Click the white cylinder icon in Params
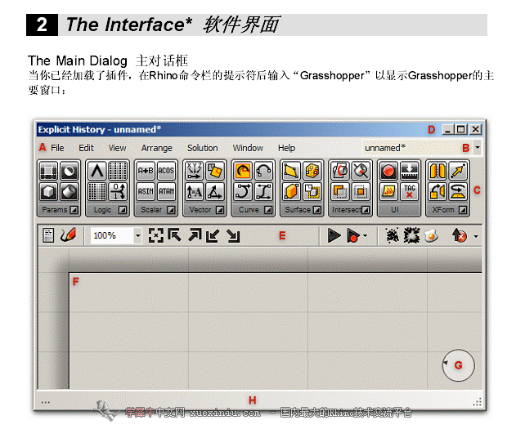 point(70,191)
